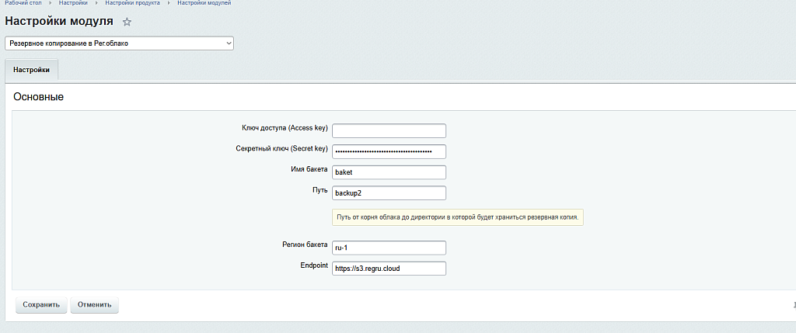
Task: Click the yellow path hint message
Action: (457, 217)
